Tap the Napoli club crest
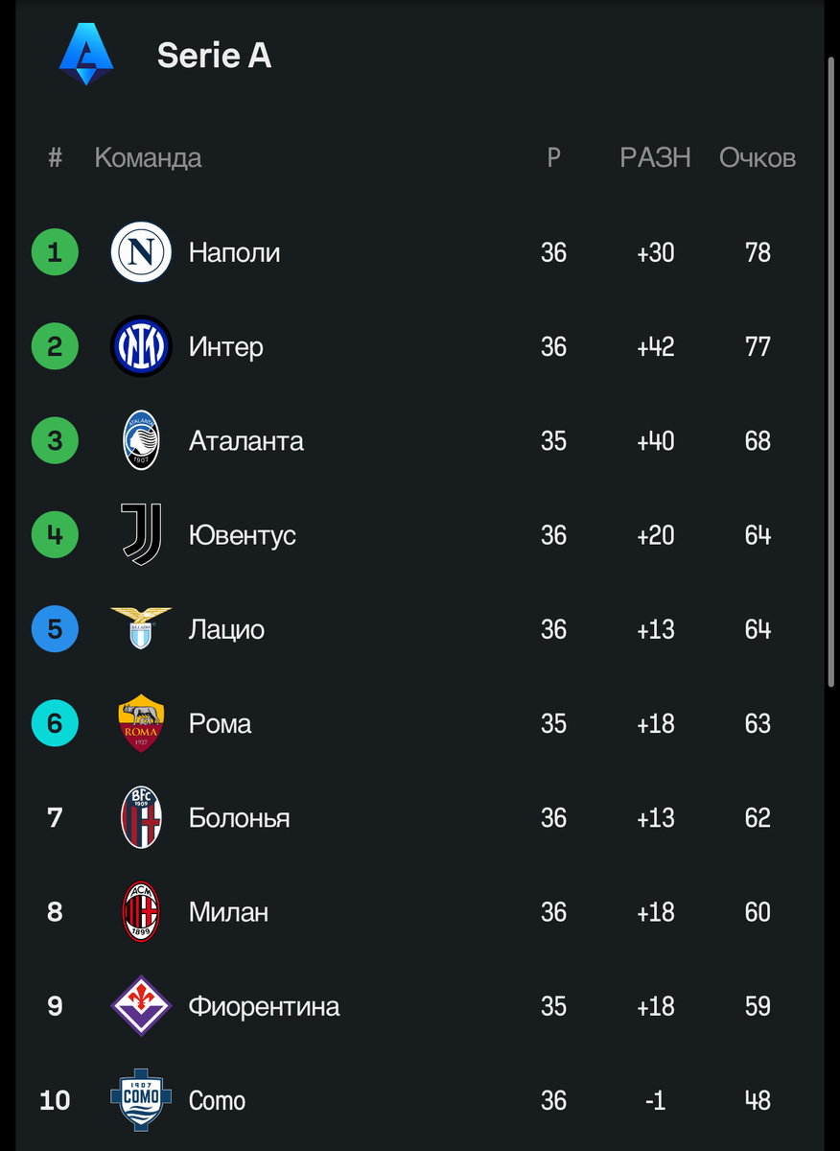 [141, 252]
